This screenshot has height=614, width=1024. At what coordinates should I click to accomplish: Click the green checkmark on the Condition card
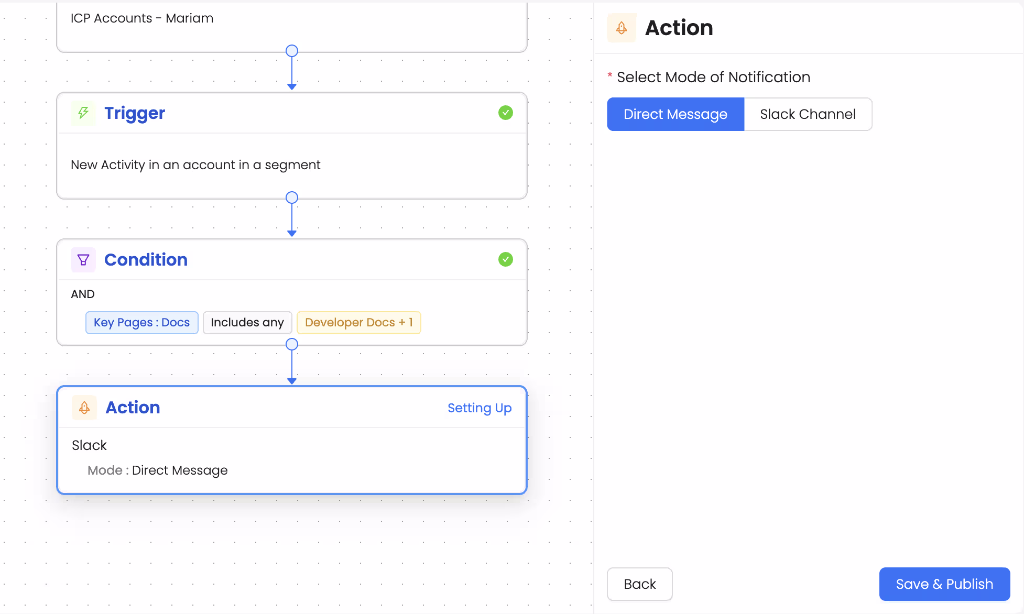pyautogui.click(x=505, y=259)
